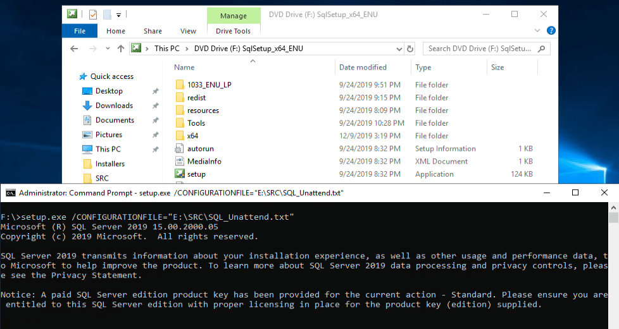
Task: Click the Command Prompt scrollbar up arrow
Action: [613, 218]
